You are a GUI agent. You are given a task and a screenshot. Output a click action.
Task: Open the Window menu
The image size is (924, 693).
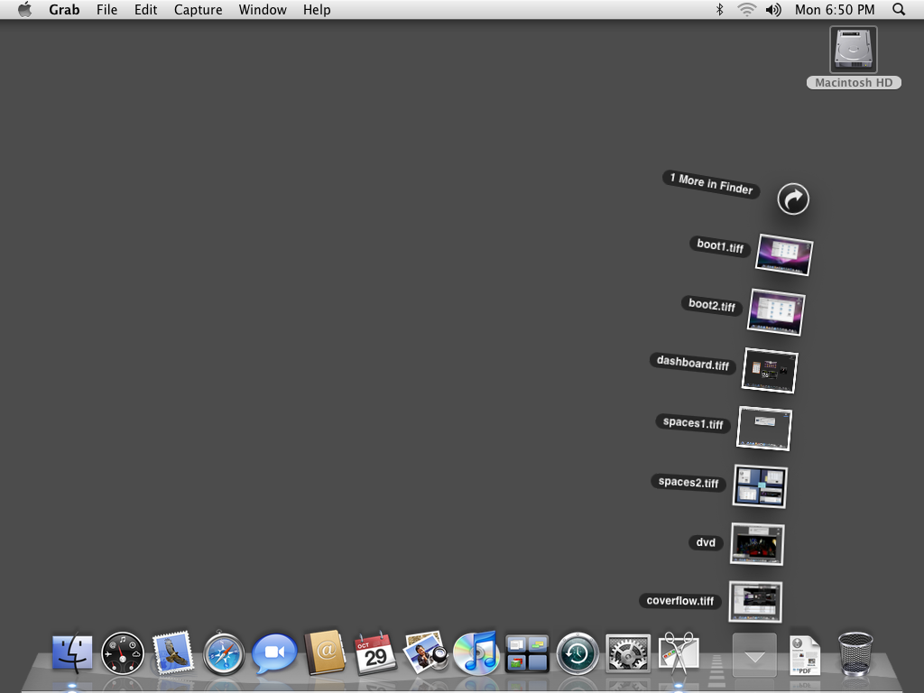263,10
